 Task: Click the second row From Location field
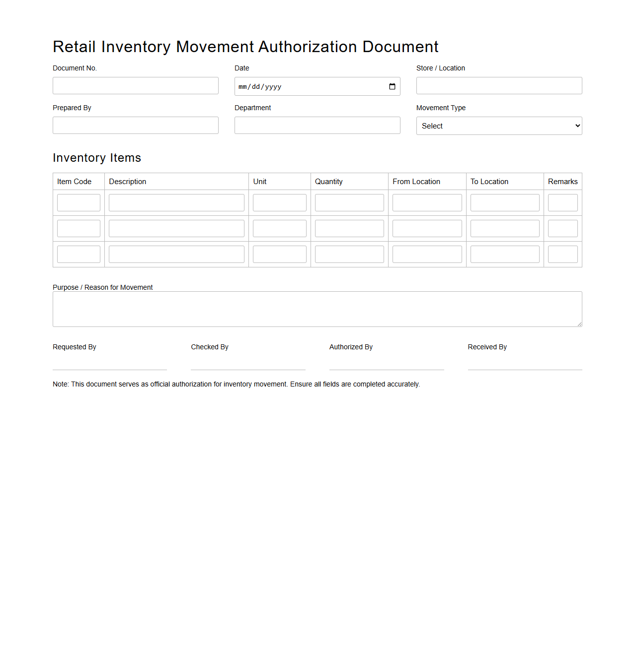[x=427, y=228]
